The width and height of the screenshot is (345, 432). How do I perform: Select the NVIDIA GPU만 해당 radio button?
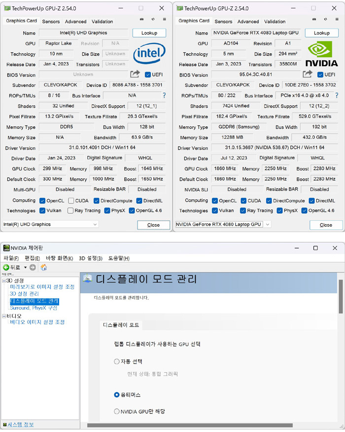[117, 411]
